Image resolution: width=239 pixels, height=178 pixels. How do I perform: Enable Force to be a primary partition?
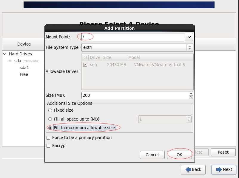tap(48, 138)
